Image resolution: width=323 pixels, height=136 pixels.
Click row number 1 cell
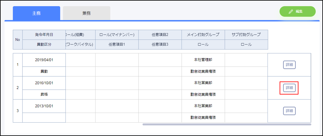18,65
